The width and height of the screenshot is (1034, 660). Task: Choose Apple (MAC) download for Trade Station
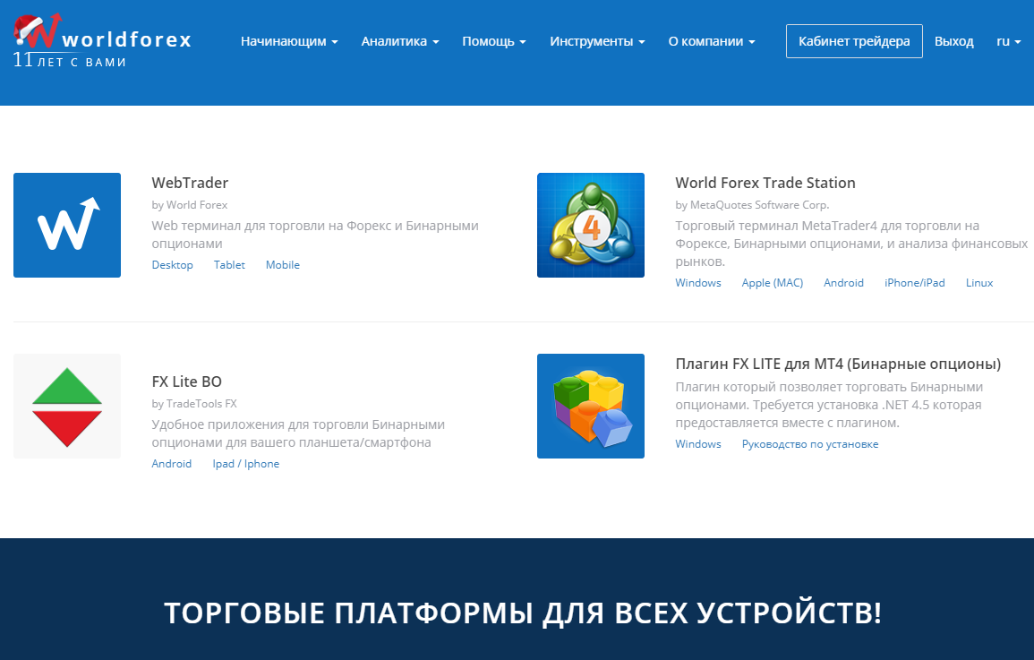coord(772,283)
